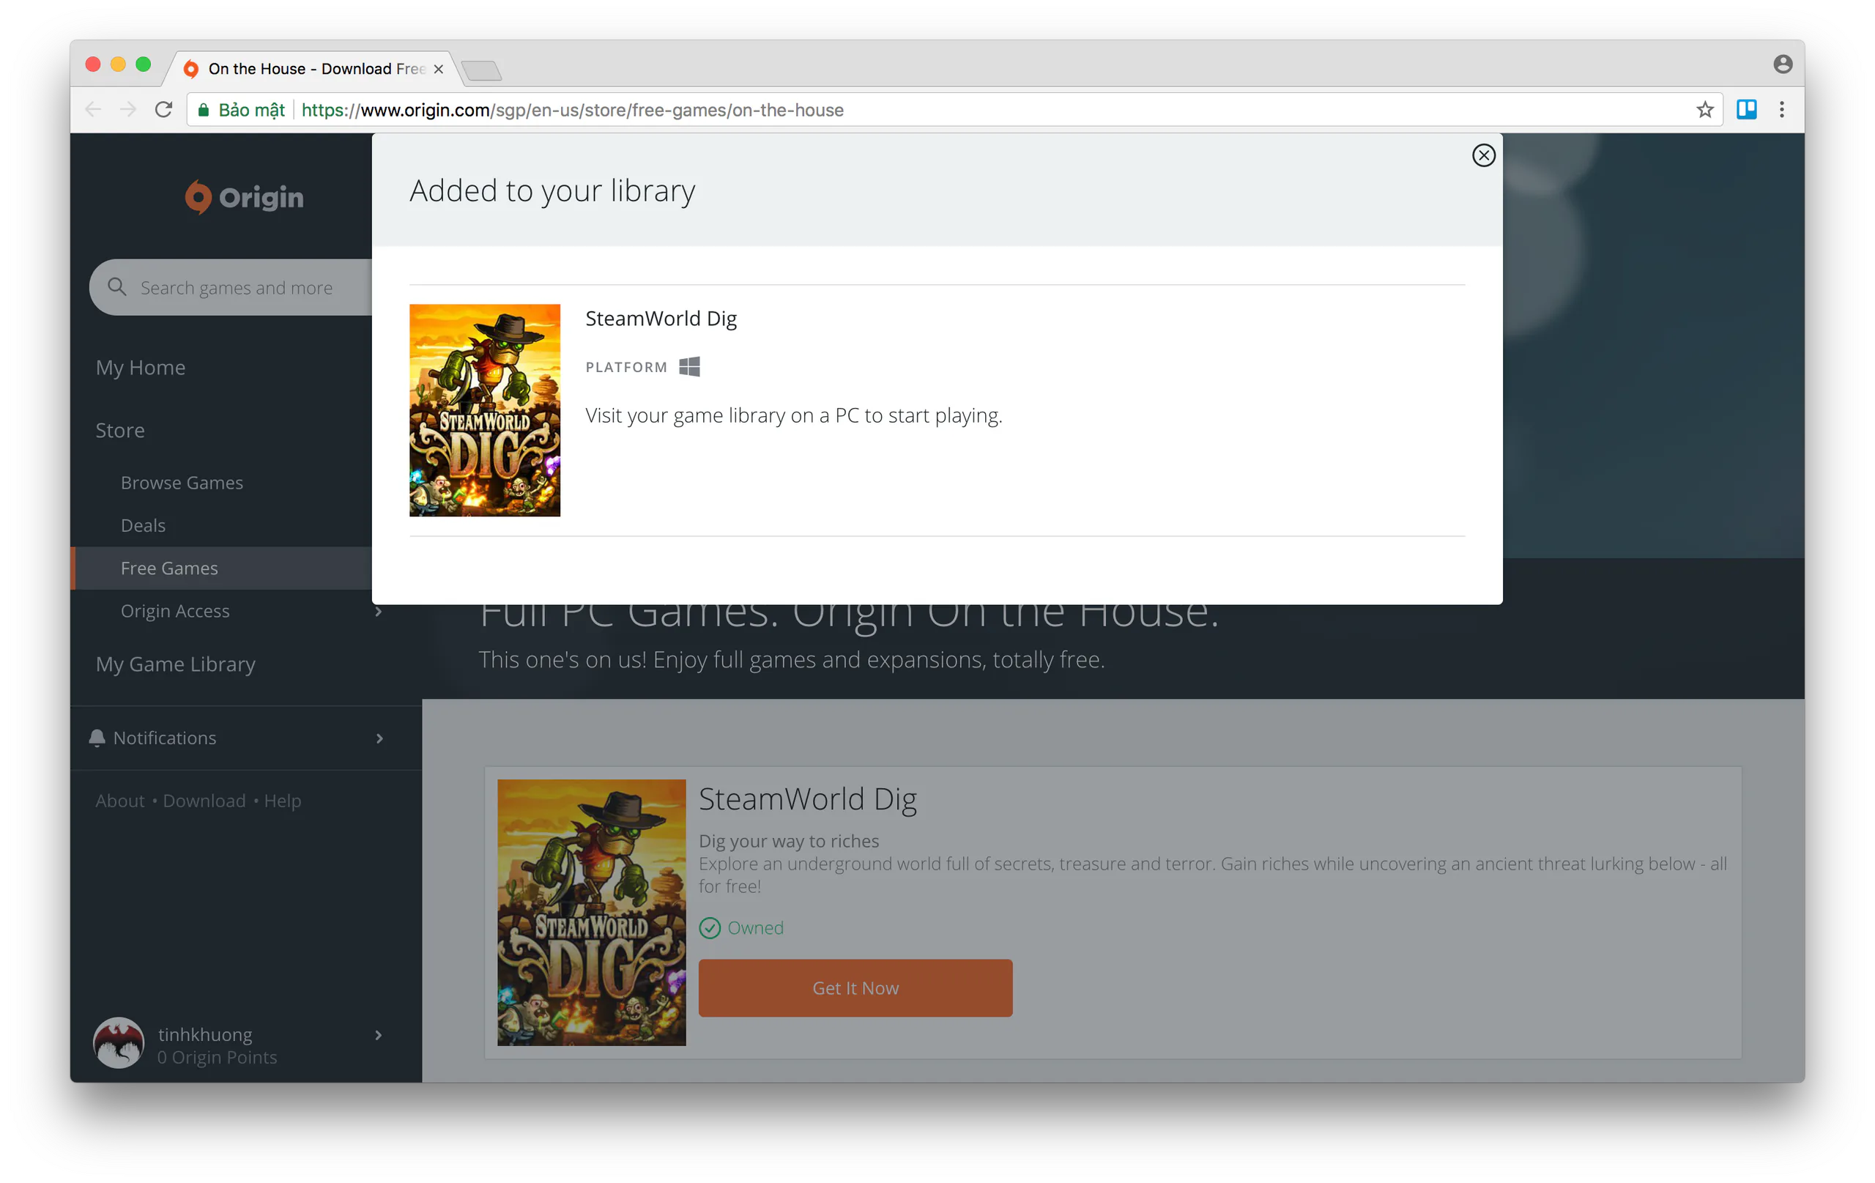1875x1183 pixels.
Task: Open the Trello extension icon
Action: [1747, 110]
